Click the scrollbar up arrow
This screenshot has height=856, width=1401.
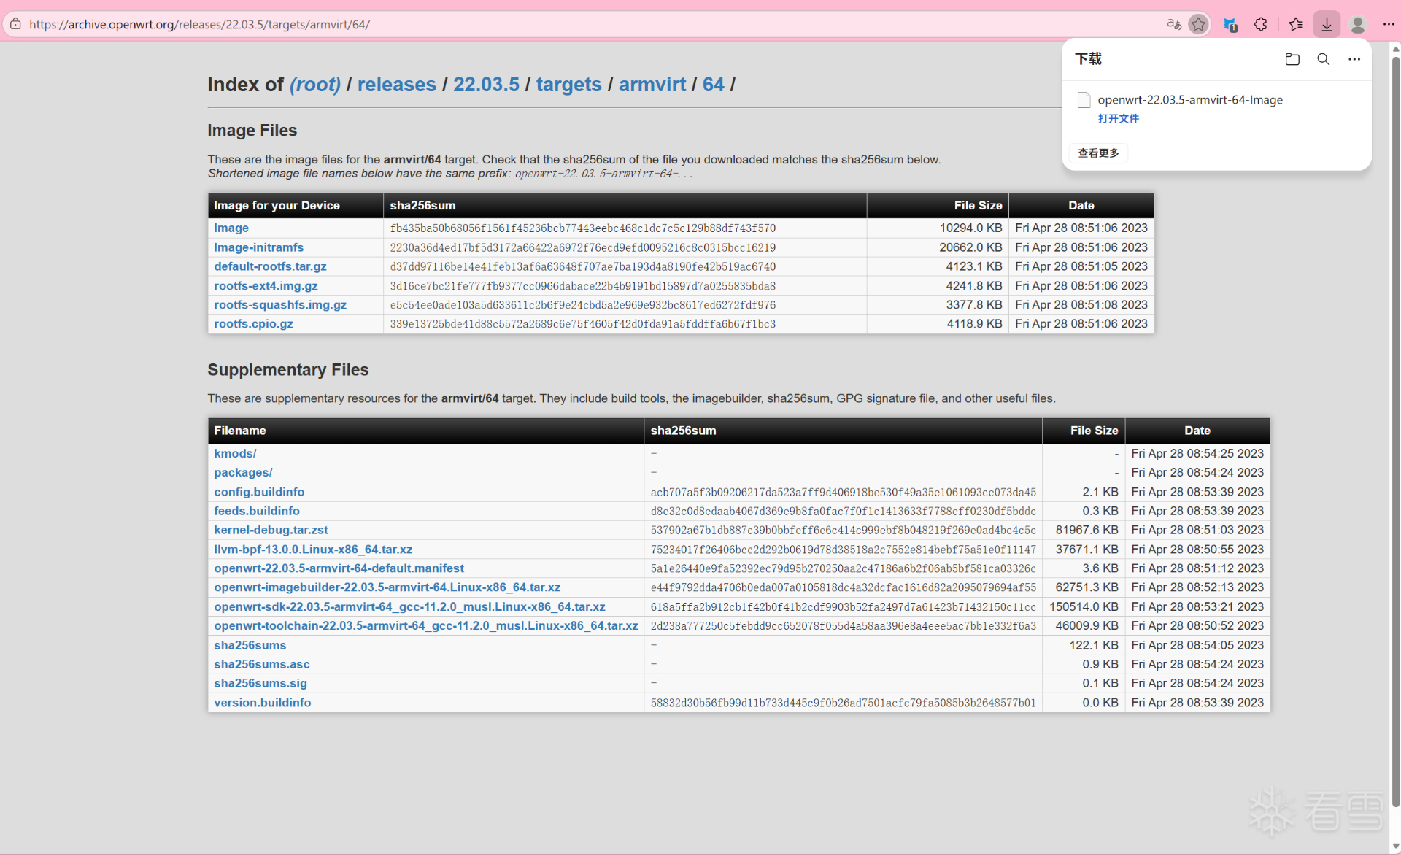coord(1395,50)
